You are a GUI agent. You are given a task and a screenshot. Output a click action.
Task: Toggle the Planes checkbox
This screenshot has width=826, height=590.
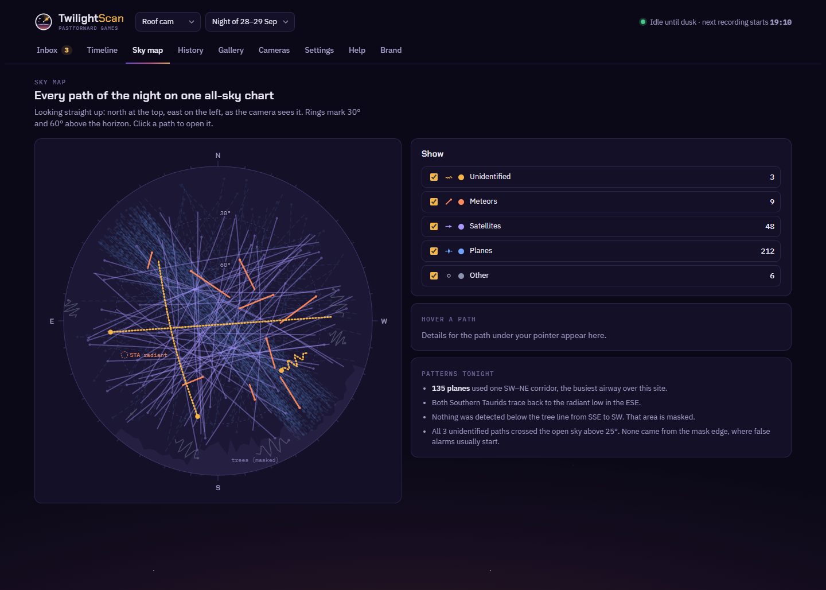tap(434, 251)
